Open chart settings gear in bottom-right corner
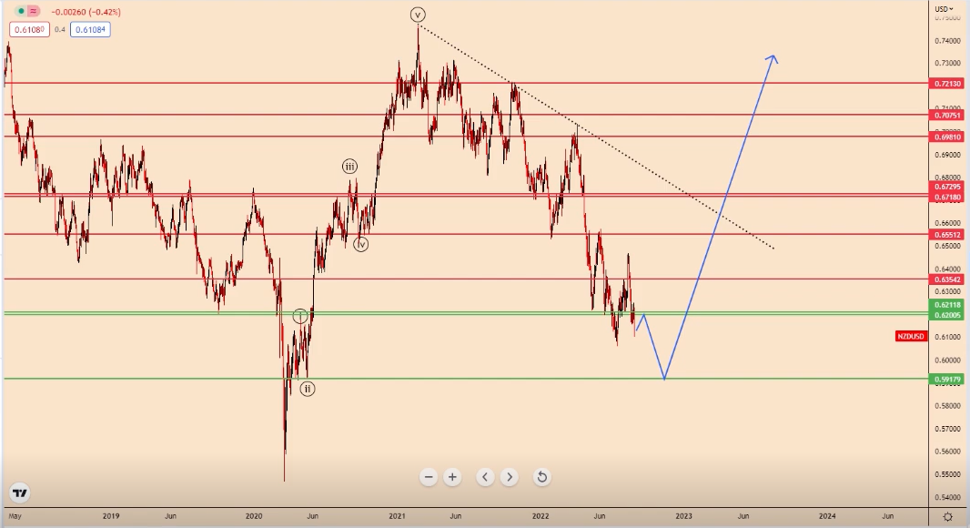The width and height of the screenshot is (970, 528). [948, 516]
